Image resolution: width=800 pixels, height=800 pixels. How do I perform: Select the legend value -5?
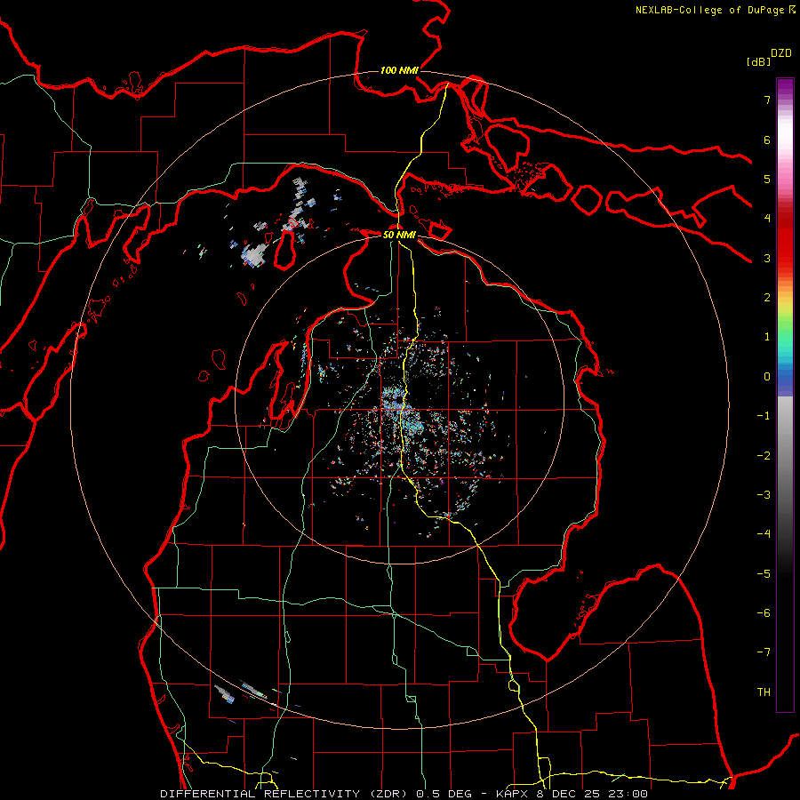pos(764,574)
